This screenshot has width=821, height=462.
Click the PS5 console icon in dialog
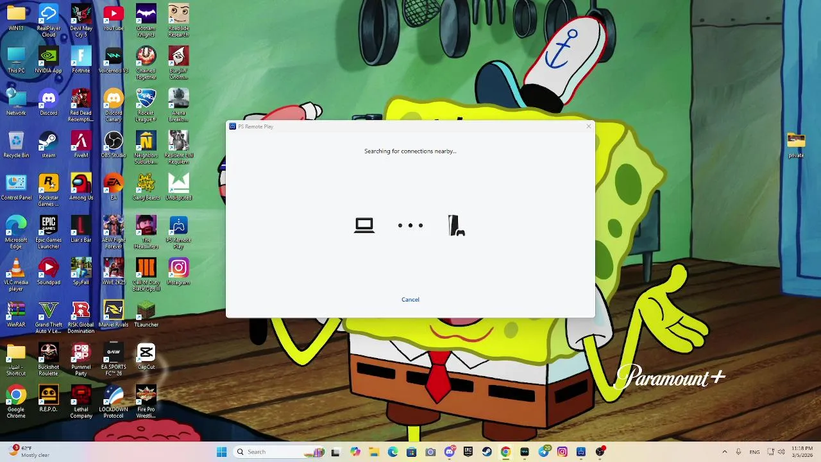pyautogui.click(x=456, y=226)
